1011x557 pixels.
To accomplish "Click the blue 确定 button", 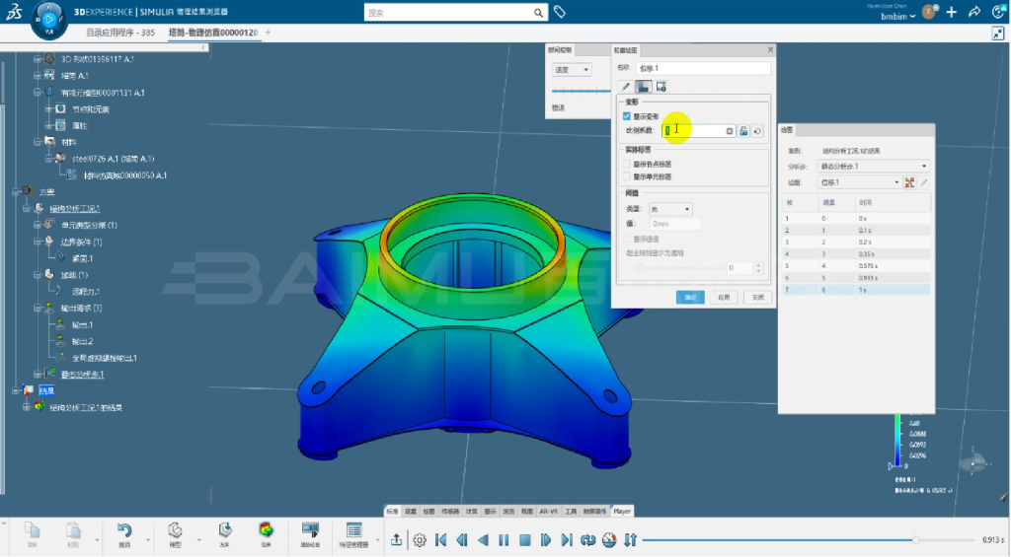I will (688, 297).
